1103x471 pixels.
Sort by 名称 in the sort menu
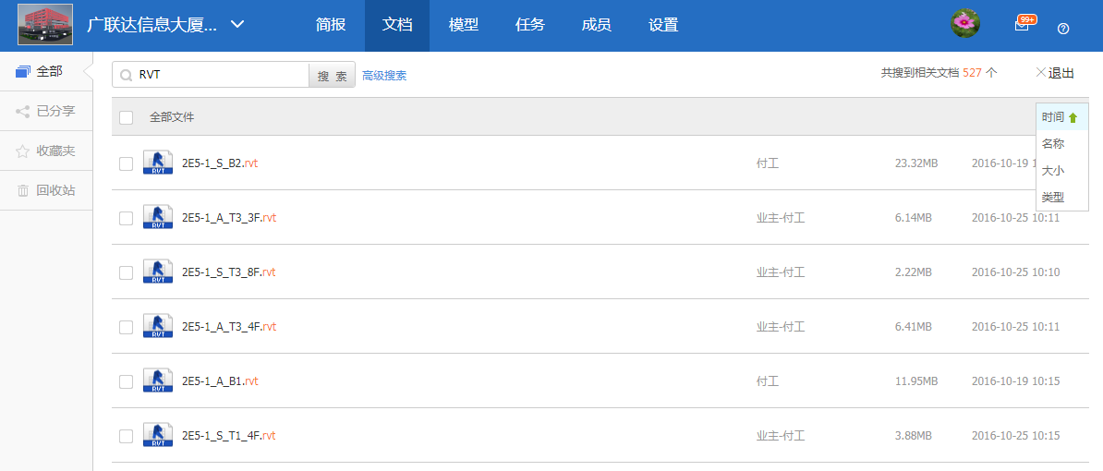tap(1053, 144)
